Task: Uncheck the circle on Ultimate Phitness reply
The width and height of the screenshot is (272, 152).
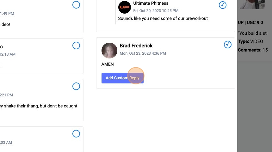Action: [223, 5]
